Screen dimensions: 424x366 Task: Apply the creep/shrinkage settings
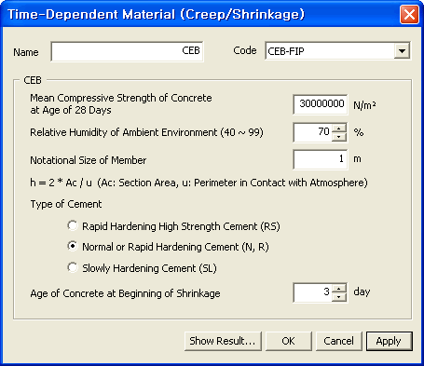390,341
